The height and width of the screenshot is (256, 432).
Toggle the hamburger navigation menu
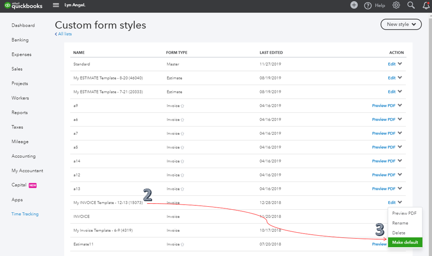[x=56, y=5]
